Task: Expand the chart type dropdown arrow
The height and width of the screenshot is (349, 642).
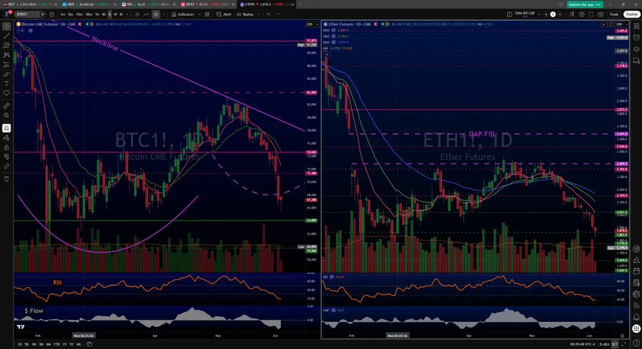Action: coord(164,14)
